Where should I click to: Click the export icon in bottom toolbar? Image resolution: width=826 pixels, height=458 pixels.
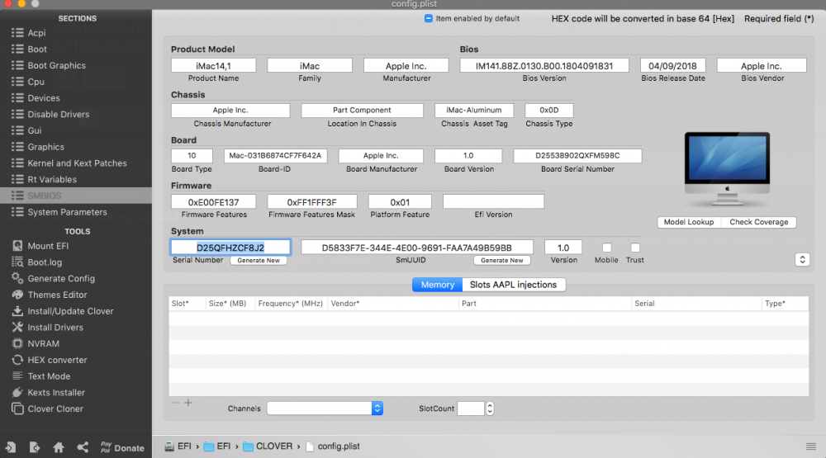pos(34,447)
